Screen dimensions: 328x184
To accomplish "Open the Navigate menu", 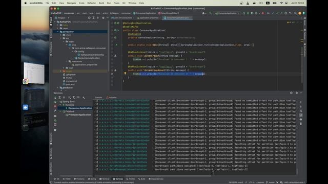I will click(71, 3).
